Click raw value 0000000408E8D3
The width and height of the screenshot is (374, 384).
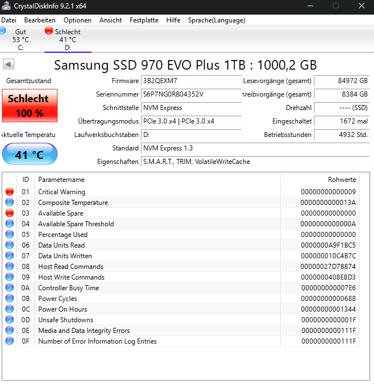[328, 277]
